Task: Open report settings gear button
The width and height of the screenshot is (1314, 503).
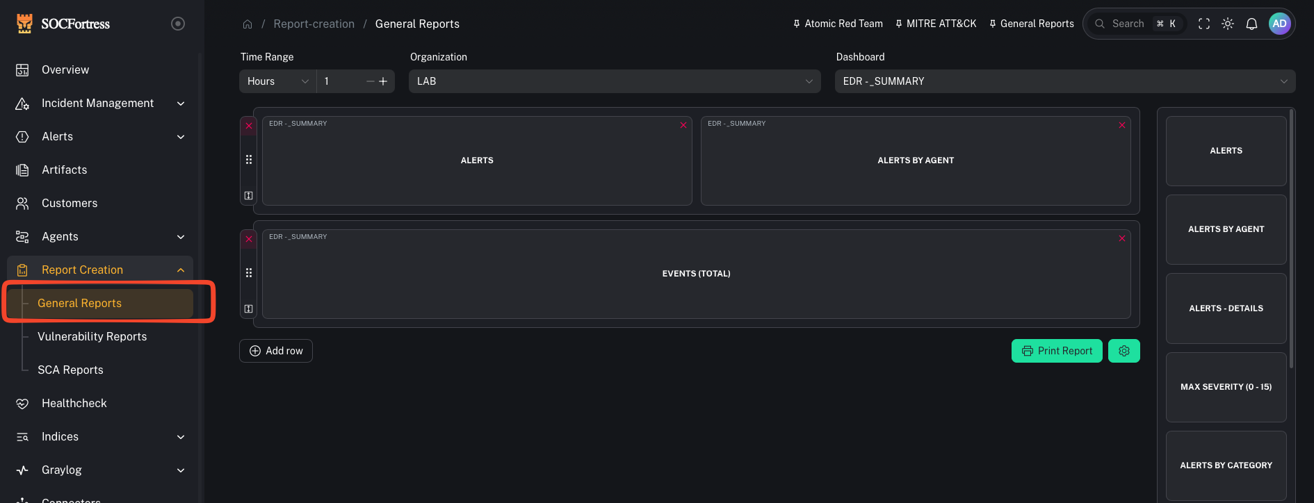Action: [x=1124, y=351]
